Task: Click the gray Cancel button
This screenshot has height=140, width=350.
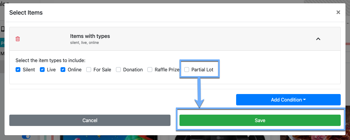Action: point(90,120)
